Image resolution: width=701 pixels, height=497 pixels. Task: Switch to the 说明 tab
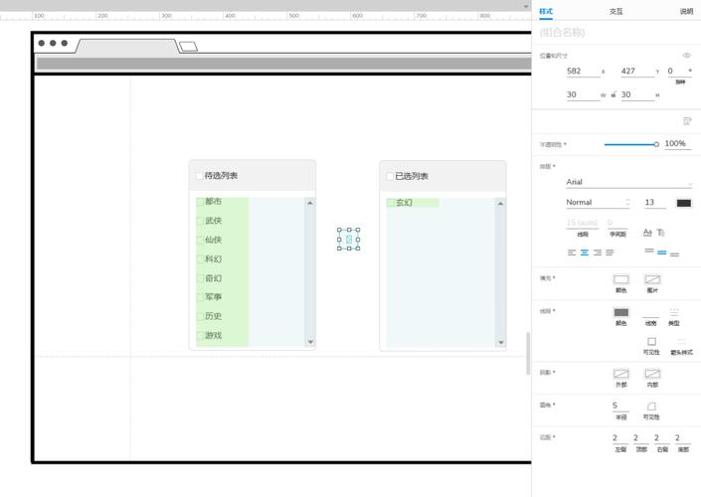pyautogui.click(x=686, y=12)
